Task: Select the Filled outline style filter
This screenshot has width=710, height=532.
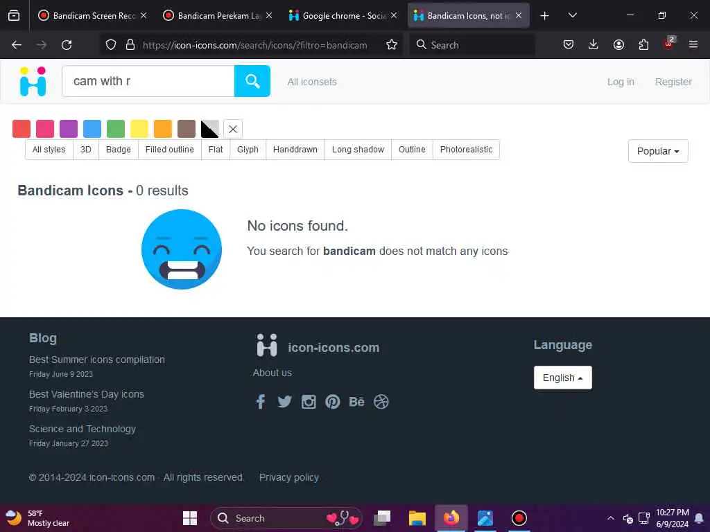Action: pyautogui.click(x=169, y=150)
